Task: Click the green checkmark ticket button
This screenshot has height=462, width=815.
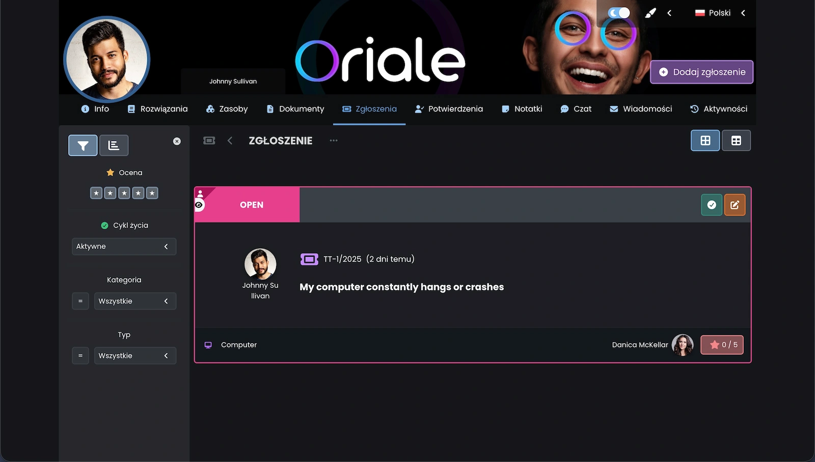Action: [x=712, y=205]
